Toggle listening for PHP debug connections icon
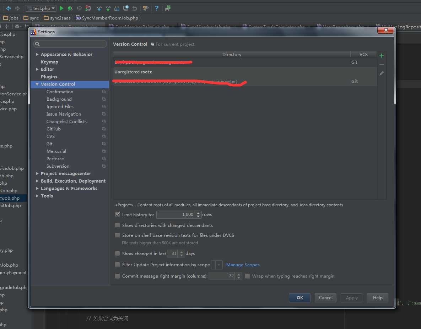Viewport: 421px width, 329px height. 88,8
